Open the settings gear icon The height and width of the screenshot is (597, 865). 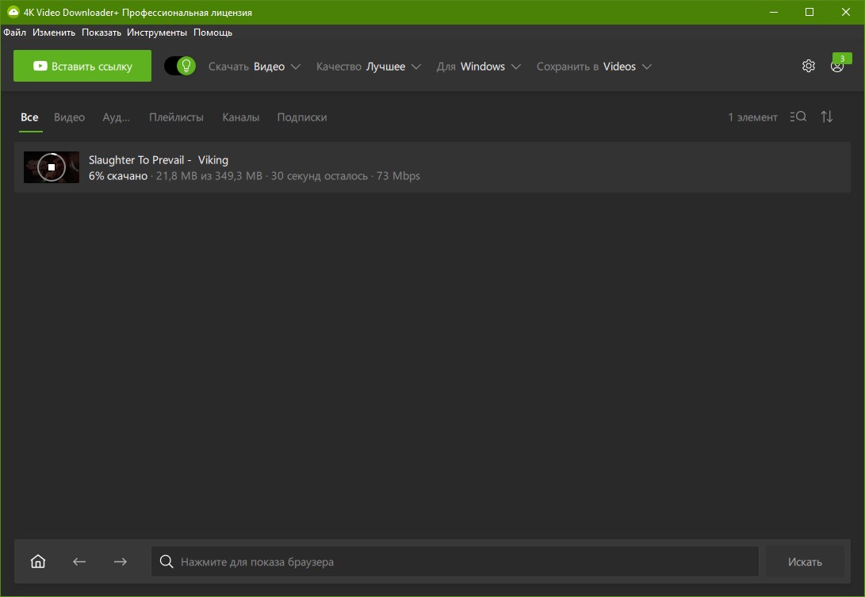[808, 67]
